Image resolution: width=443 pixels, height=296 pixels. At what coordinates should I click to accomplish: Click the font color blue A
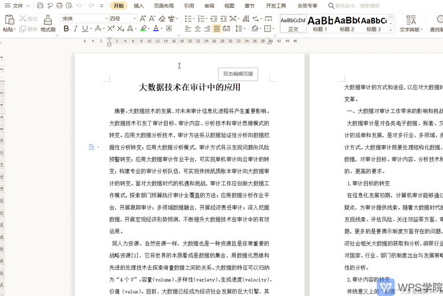[x=156, y=28]
